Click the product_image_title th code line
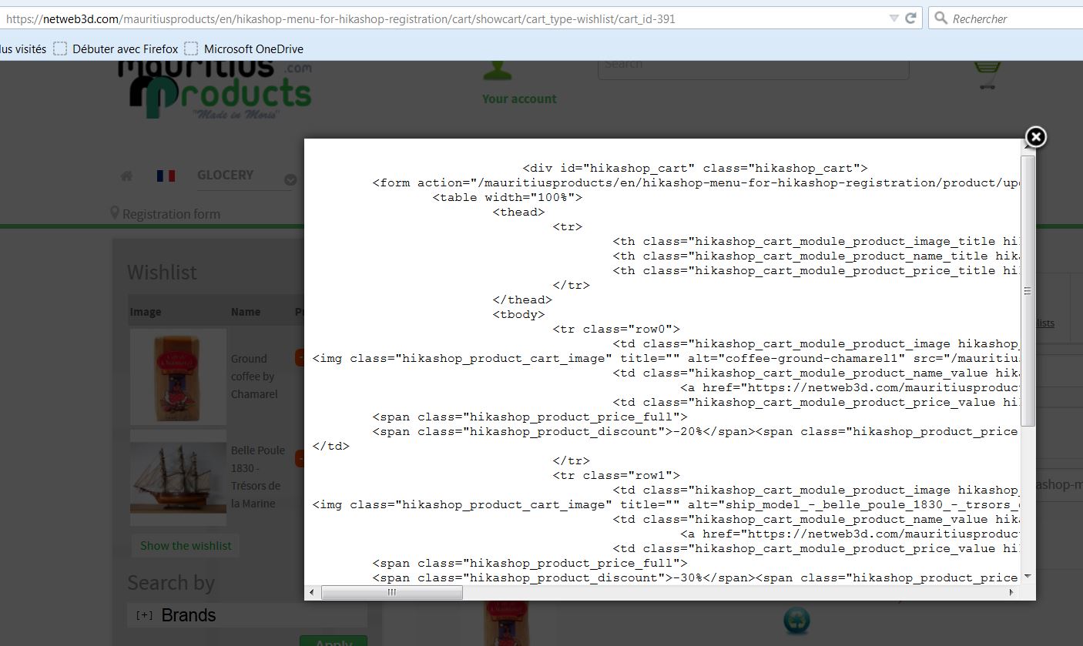Image resolution: width=1083 pixels, height=646 pixels. point(816,241)
